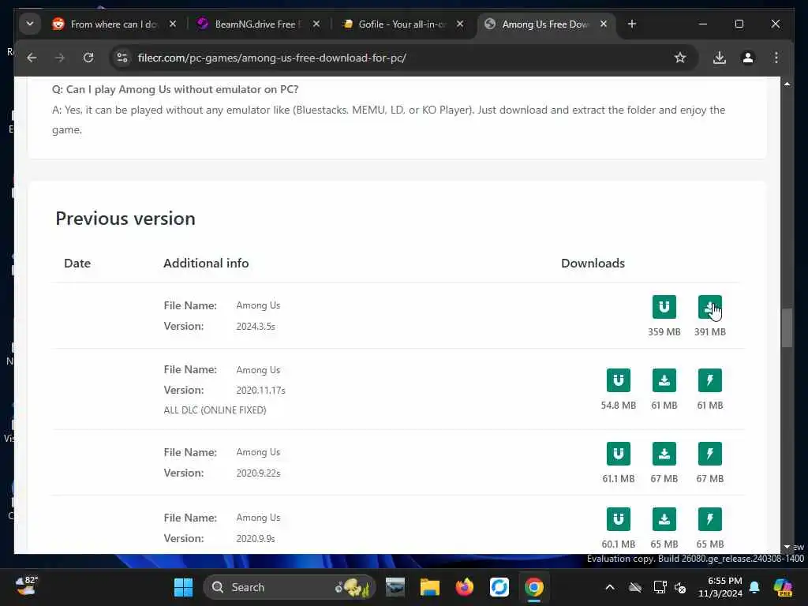This screenshot has width=808, height=606.
Task: Click the version text '2024.3.5s'
Action: (x=256, y=326)
